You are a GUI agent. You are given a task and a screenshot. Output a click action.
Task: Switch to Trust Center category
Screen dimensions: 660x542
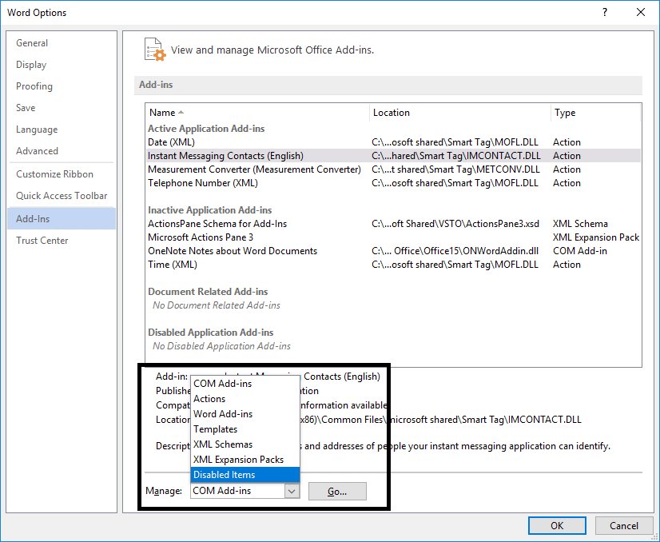point(42,241)
